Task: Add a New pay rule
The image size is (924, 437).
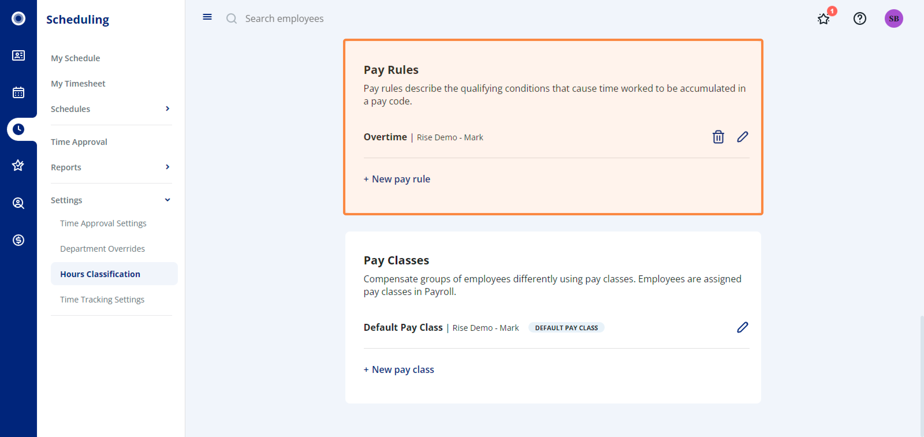Action: (x=397, y=179)
